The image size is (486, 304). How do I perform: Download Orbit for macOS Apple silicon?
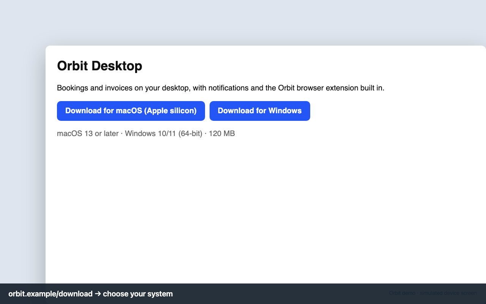[x=131, y=111]
